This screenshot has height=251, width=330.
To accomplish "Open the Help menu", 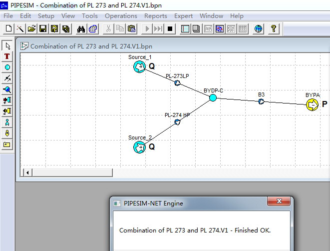I will [x=237, y=16].
